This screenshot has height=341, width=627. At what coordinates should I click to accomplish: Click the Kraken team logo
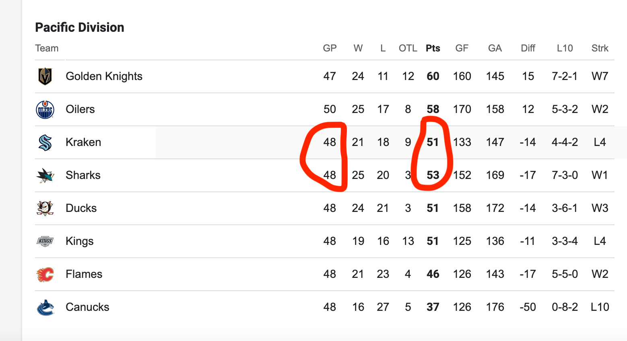tap(45, 142)
